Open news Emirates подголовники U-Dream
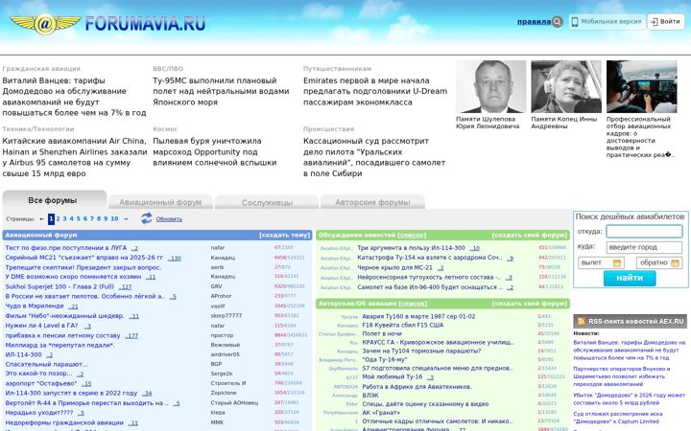The height and width of the screenshot is (431, 691). tap(375, 92)
